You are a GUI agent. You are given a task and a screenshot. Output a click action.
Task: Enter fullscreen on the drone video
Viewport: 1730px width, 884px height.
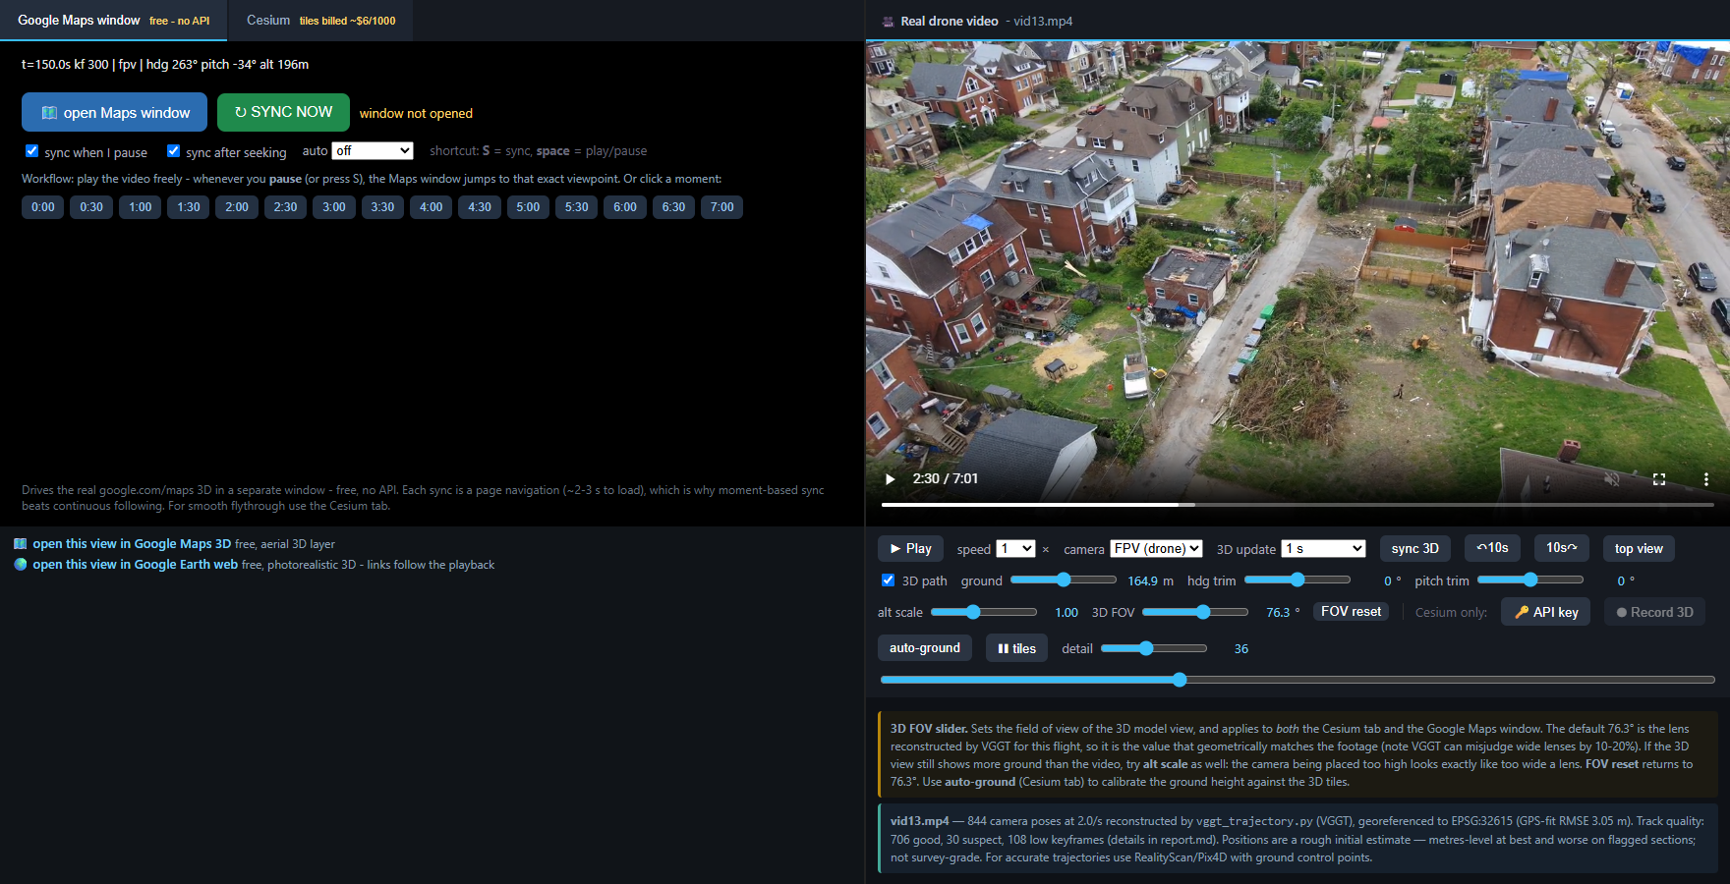point(1659,479)
